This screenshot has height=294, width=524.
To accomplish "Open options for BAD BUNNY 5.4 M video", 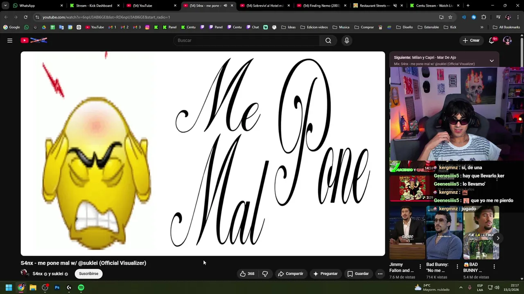I will pos(494,267).
